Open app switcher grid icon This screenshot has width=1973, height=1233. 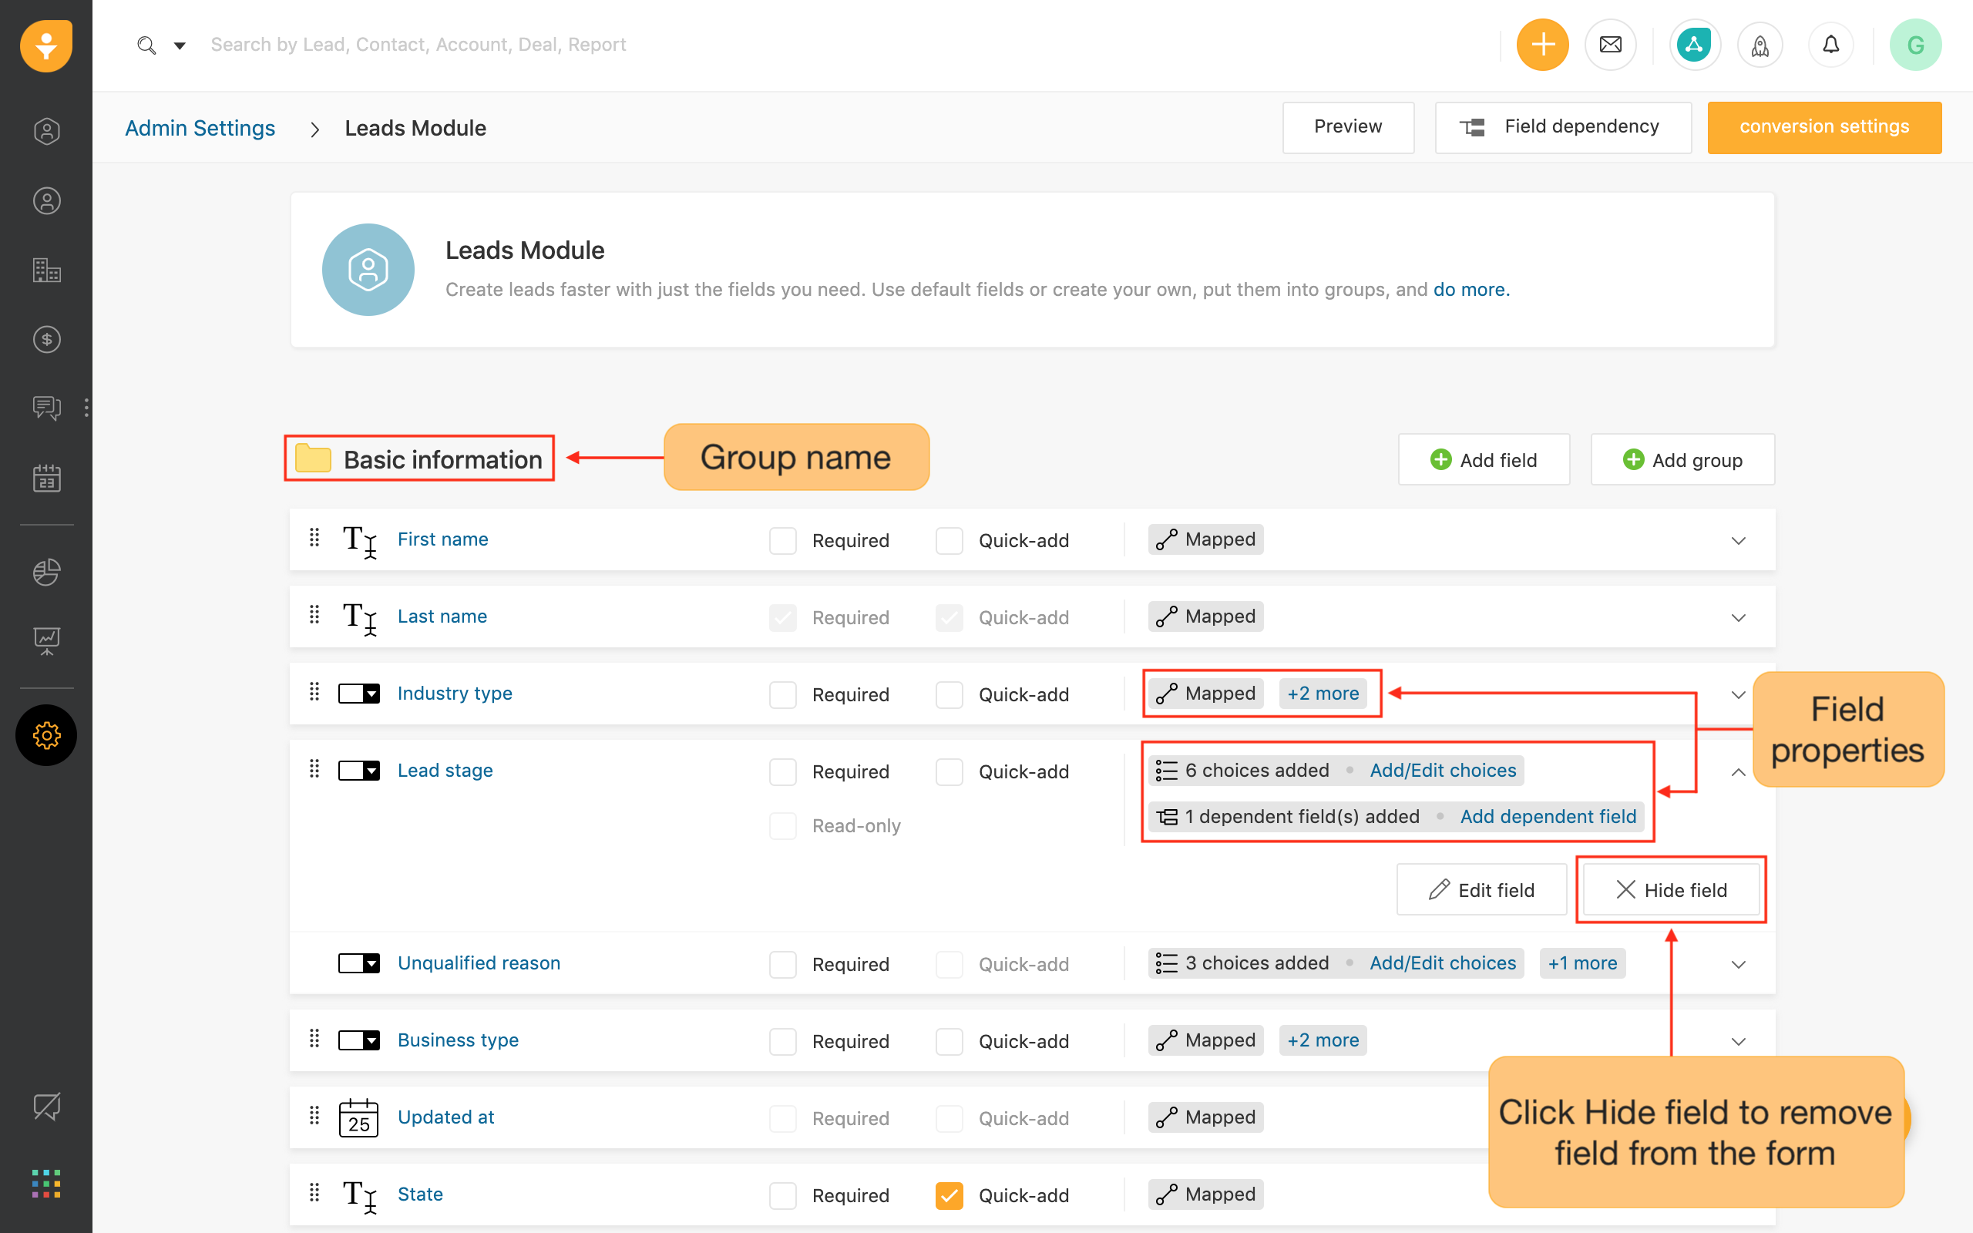46,1183
